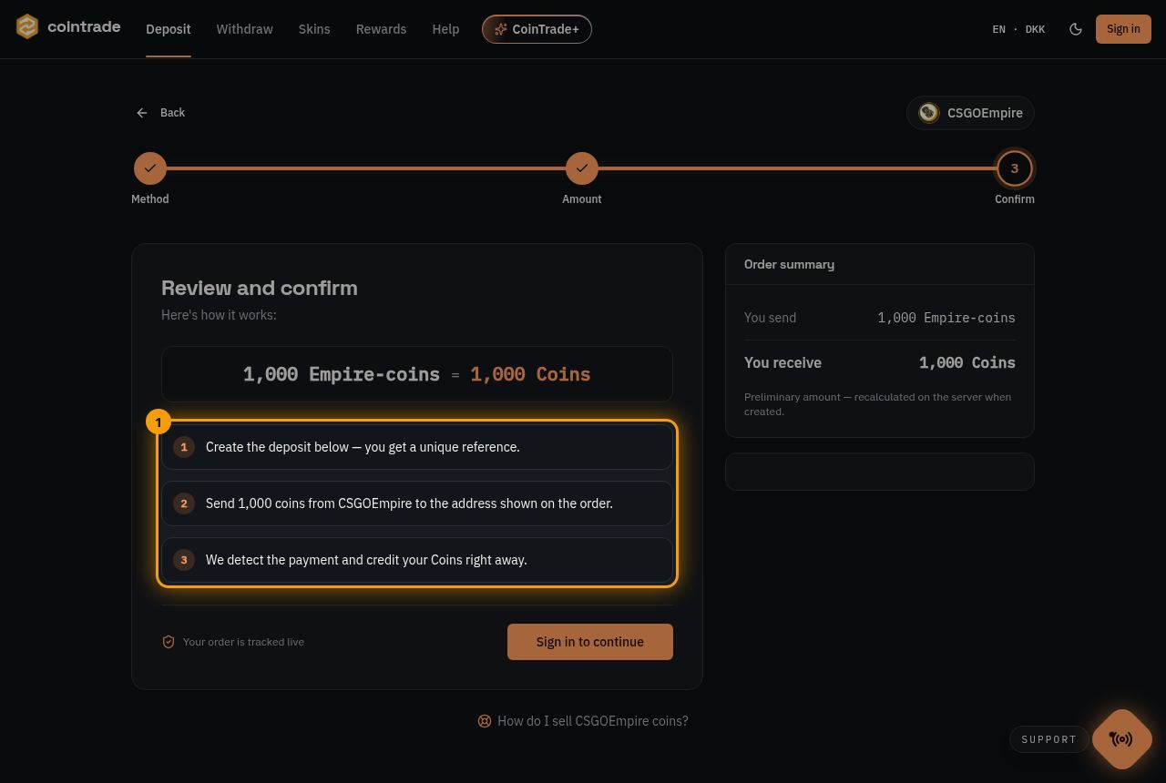
Task: Click the Amount step checkmark circle
Action: (582, 168)
